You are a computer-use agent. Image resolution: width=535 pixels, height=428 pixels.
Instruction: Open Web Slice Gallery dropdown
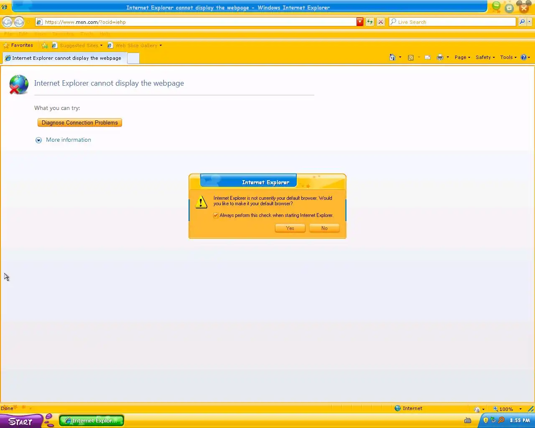pos(135,46)
